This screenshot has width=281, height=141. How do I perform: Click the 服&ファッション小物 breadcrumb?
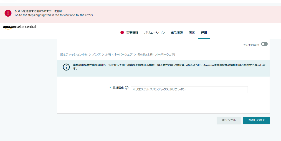pyautogui.click(x=74, y=54)
